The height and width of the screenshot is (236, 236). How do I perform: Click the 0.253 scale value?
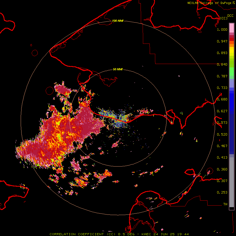pyautogui.click(x=222, y=192)
